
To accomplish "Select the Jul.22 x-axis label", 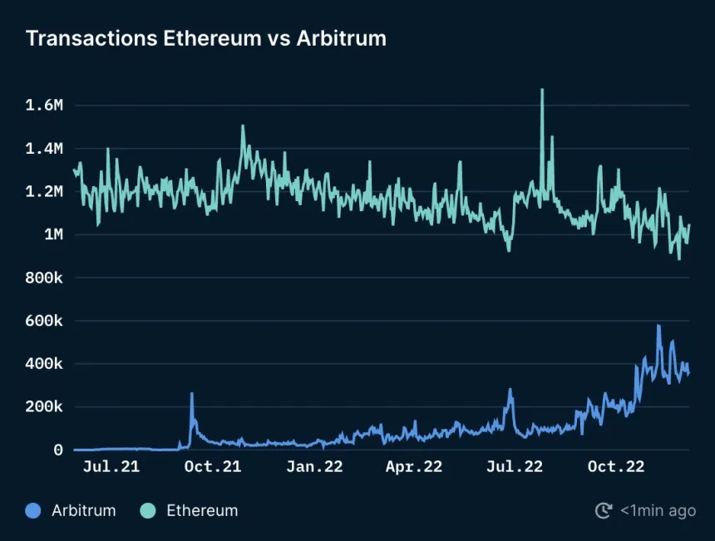I will (515, 467).
